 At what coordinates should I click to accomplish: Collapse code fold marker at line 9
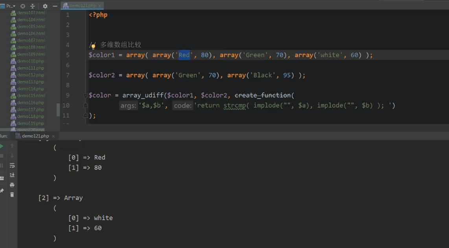[x=85, y=96]
